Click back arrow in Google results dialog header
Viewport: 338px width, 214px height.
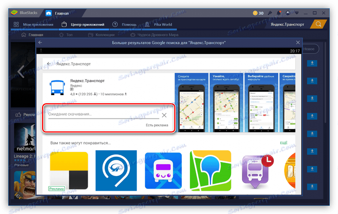tap(40, 42)
